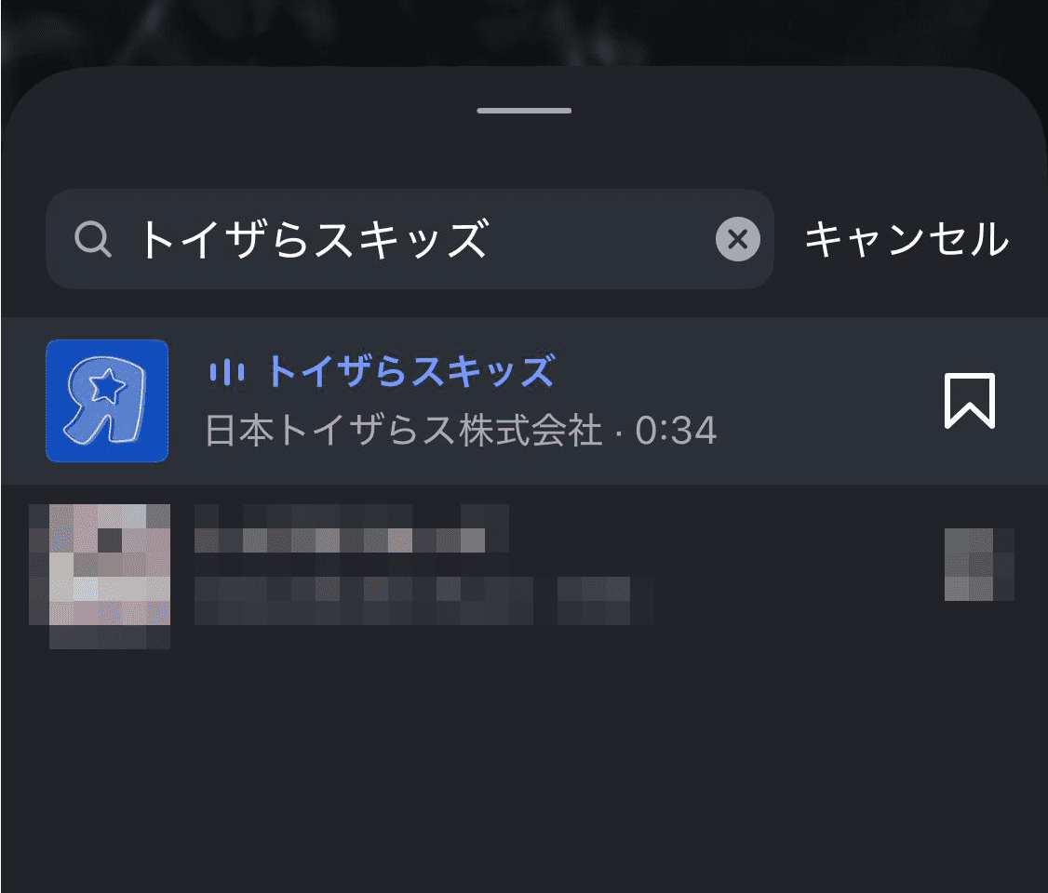
Task: Focus the トイザらスキッズ search field
Action: [x=410, y=239]
